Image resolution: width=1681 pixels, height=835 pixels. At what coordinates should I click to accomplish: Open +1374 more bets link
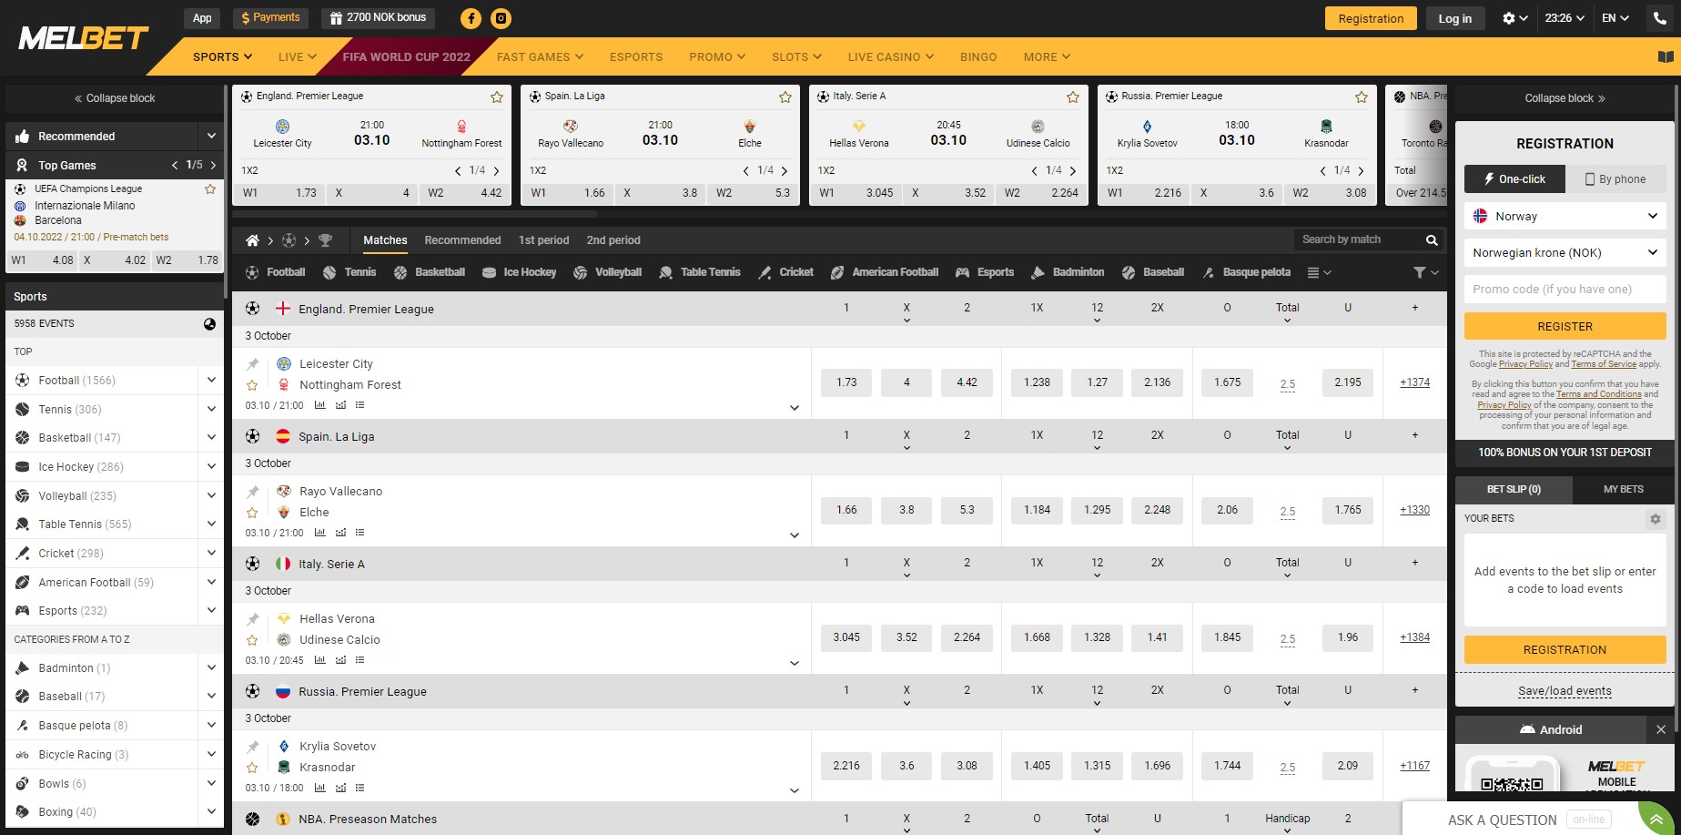tap(1414, 382)
